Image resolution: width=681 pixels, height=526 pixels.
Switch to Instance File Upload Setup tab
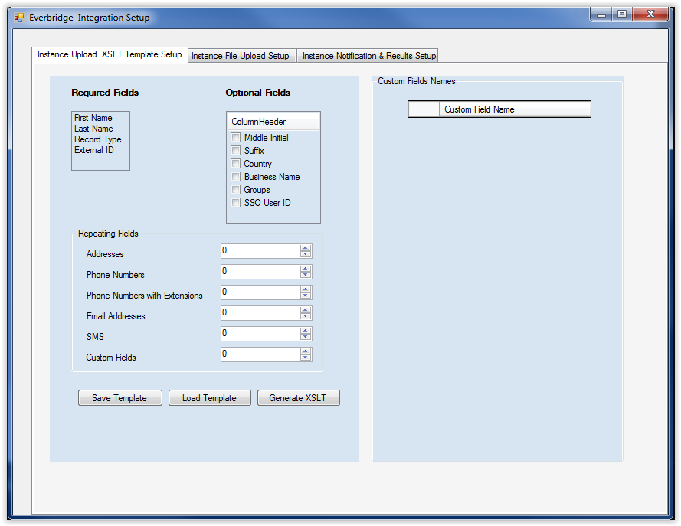(242, 56)
